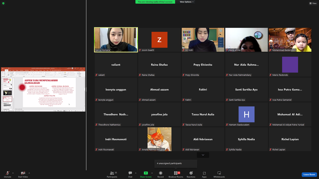Viewport: 319px width, 179px height.
Task: Click the highlighted slide thumbnail in shared PowerPoint
Action: [7, 99]
